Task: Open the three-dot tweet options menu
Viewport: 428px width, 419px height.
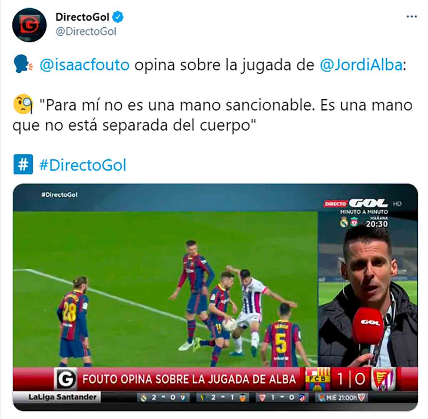Action: [x=412, y=16]
